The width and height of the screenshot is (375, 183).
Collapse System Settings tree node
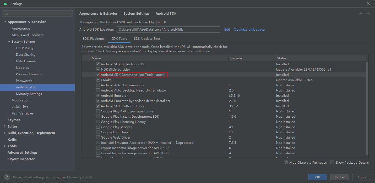(9, 41)
